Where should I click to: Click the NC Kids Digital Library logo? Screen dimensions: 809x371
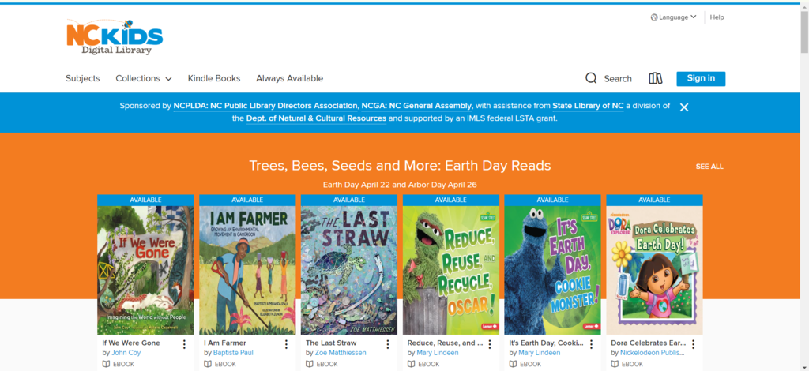click(x=115, y=37)
